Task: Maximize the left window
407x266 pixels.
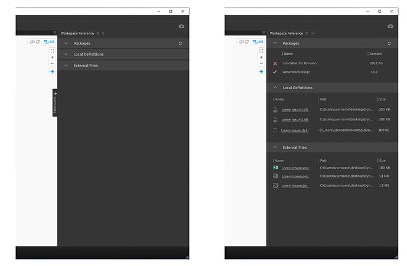Action: coord(171,11)
